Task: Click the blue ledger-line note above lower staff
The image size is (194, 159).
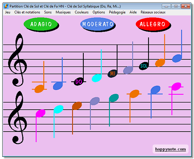Action: [156, 90]
